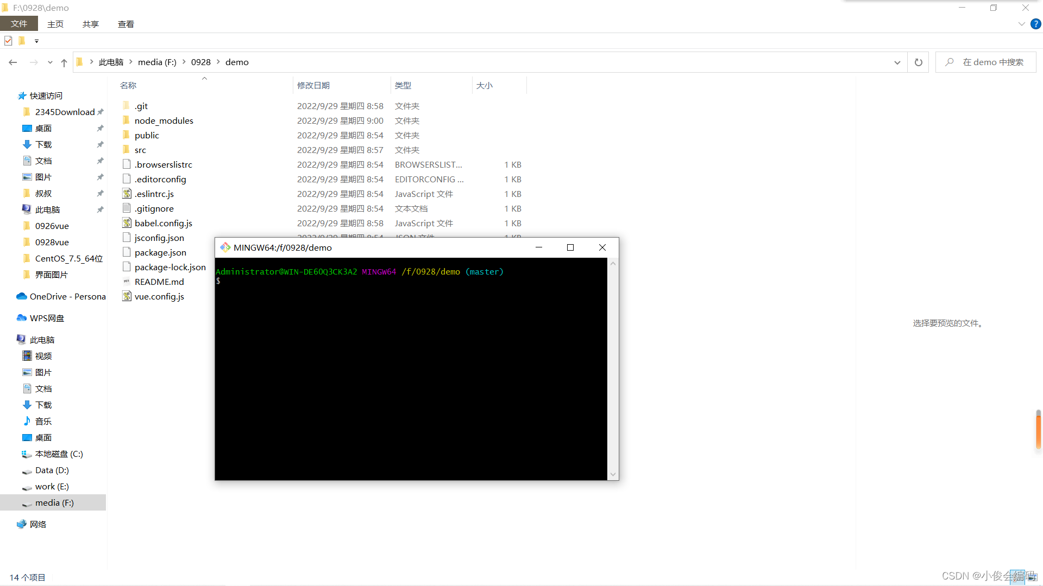Sort files by 类型 column
The width and height of the screenshot is (1043, 586).
[x=403, y=85]
